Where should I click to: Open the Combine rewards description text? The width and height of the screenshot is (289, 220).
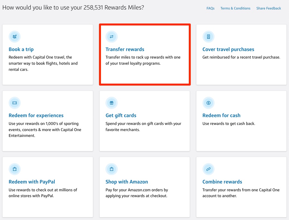click(x=241, y=193)
